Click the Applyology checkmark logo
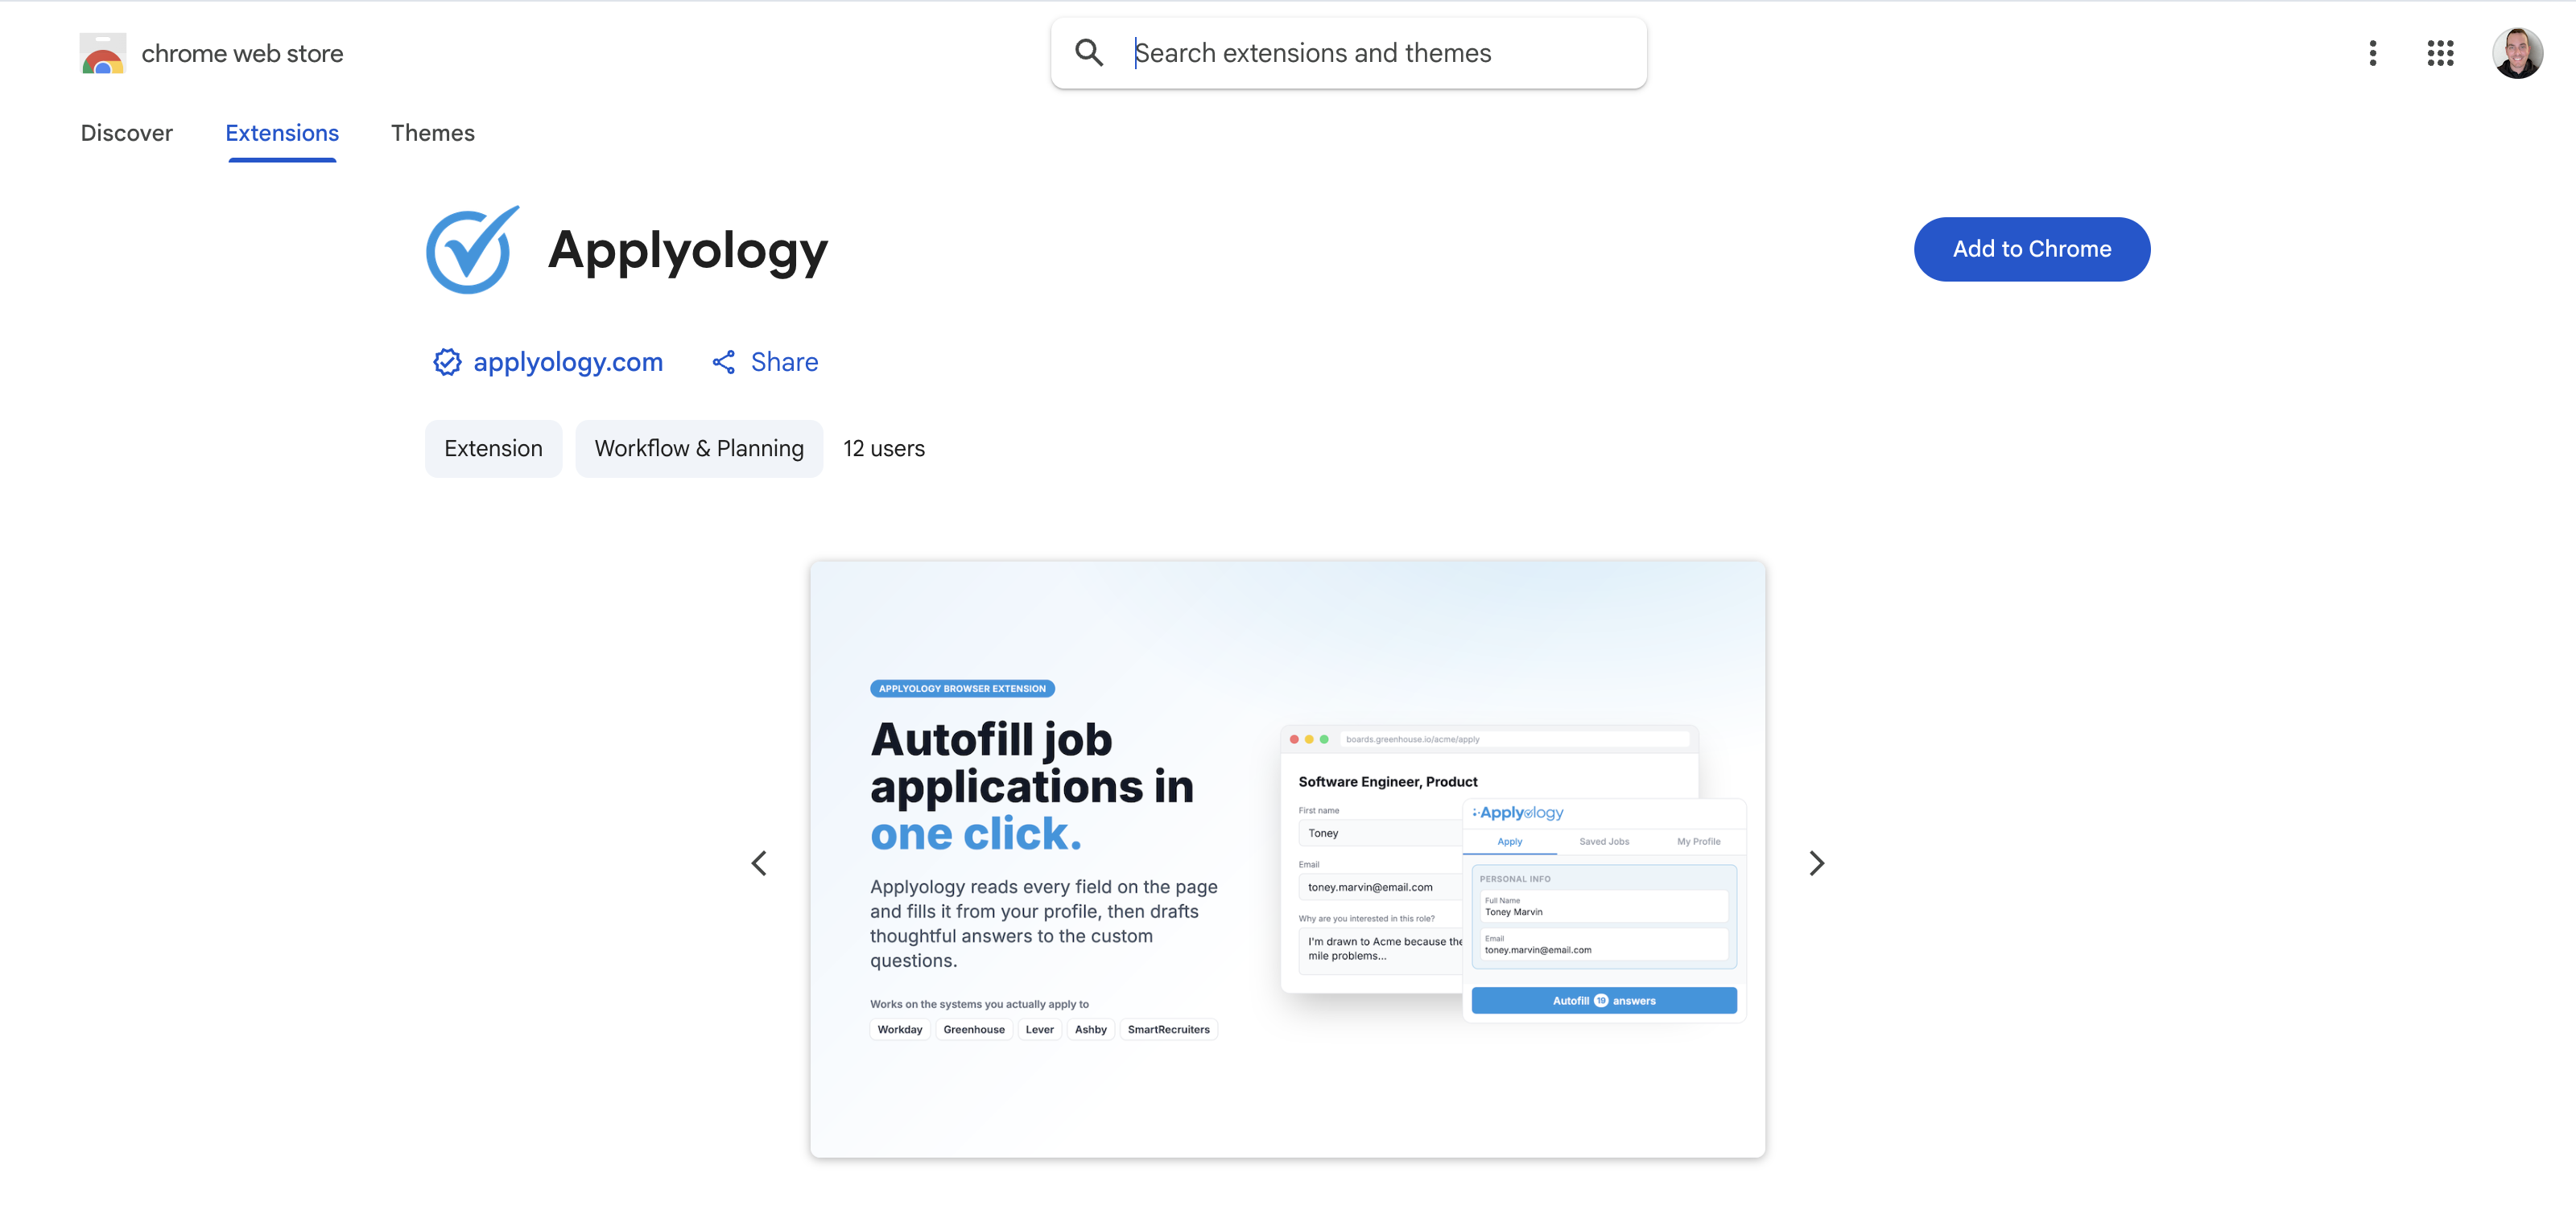Screen dimensions: 2576x1210 point(473,249)
